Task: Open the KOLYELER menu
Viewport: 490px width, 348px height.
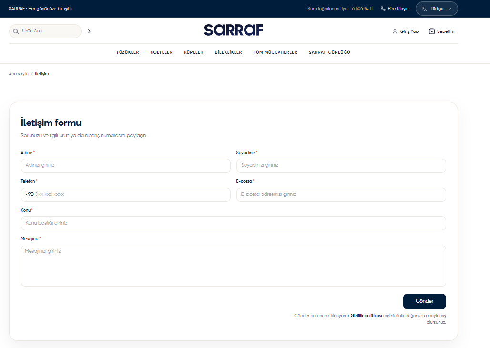Action: coord(161,52)
